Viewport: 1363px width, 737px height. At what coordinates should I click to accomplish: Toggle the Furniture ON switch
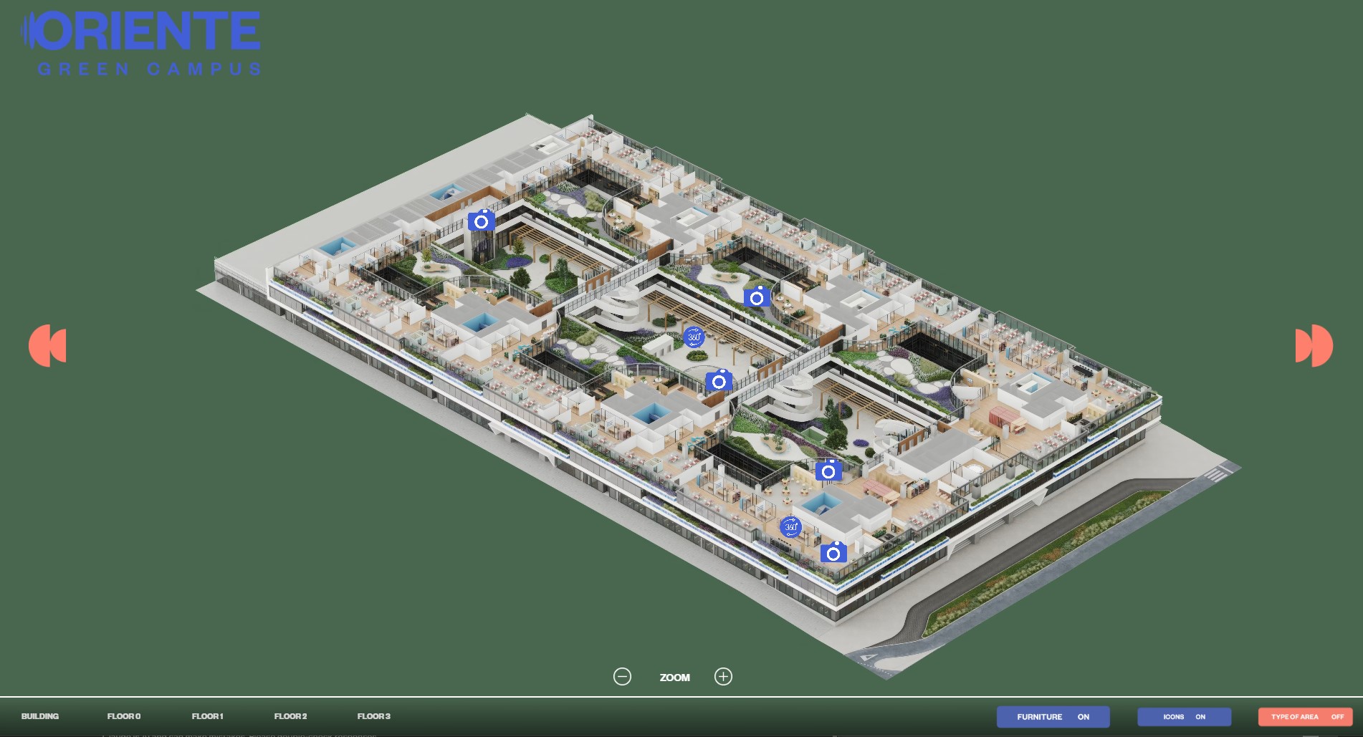tap(1053, 716)
